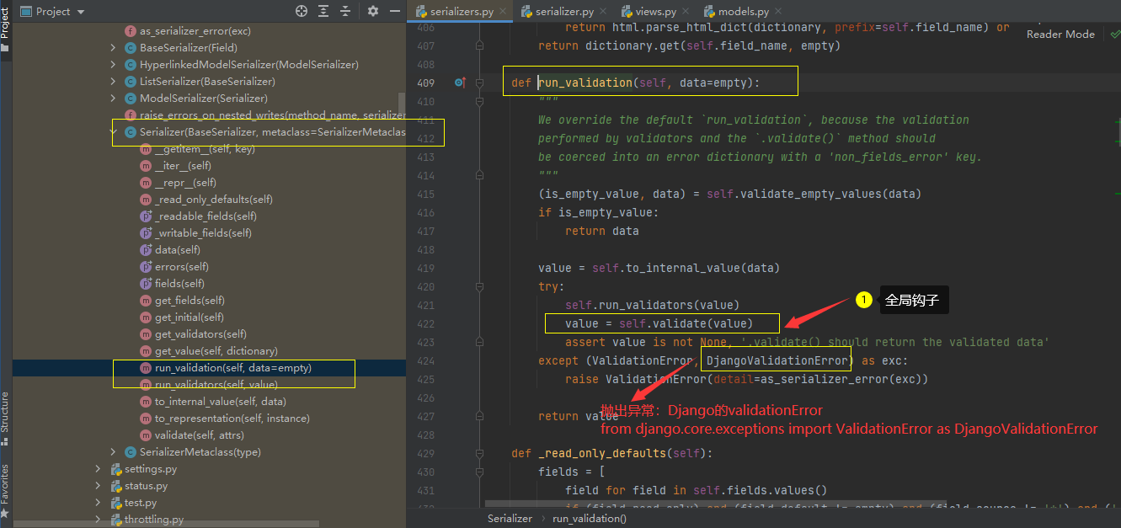Switch to the views.py tab
The height and width of the screenshot is (528, 1121).
(654, 12)
